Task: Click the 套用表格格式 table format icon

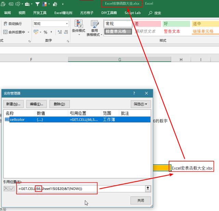Action: pyautogui.click(x=94, y=25)
